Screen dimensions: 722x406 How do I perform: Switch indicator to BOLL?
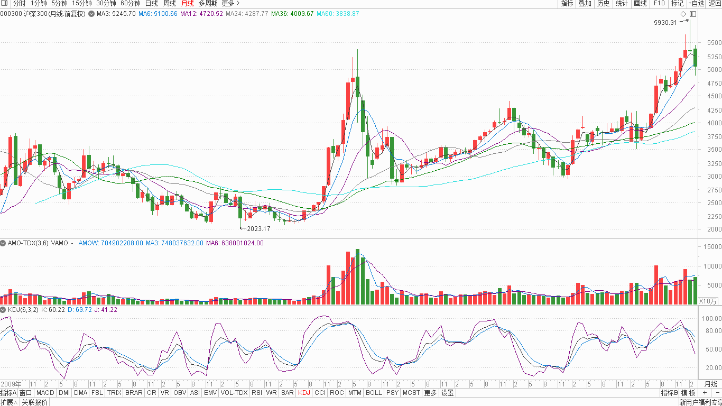pos(374,393)
